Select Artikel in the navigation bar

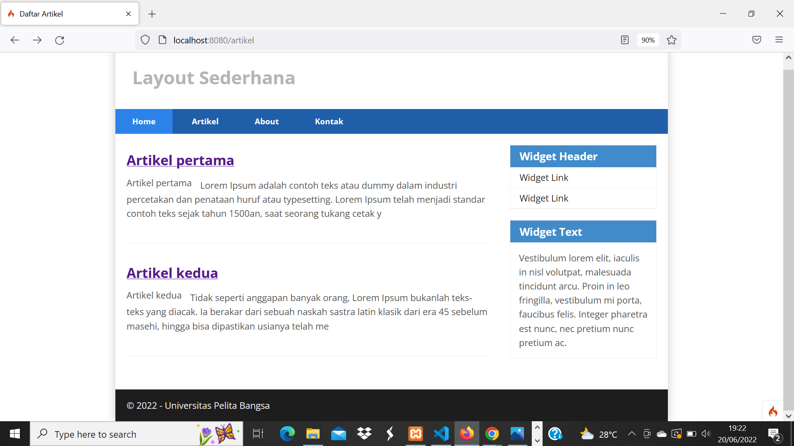tap(205, 121)
